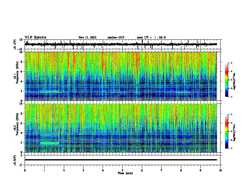Click the "-5" tick on ch.3(V) axis

pos(21,165)
